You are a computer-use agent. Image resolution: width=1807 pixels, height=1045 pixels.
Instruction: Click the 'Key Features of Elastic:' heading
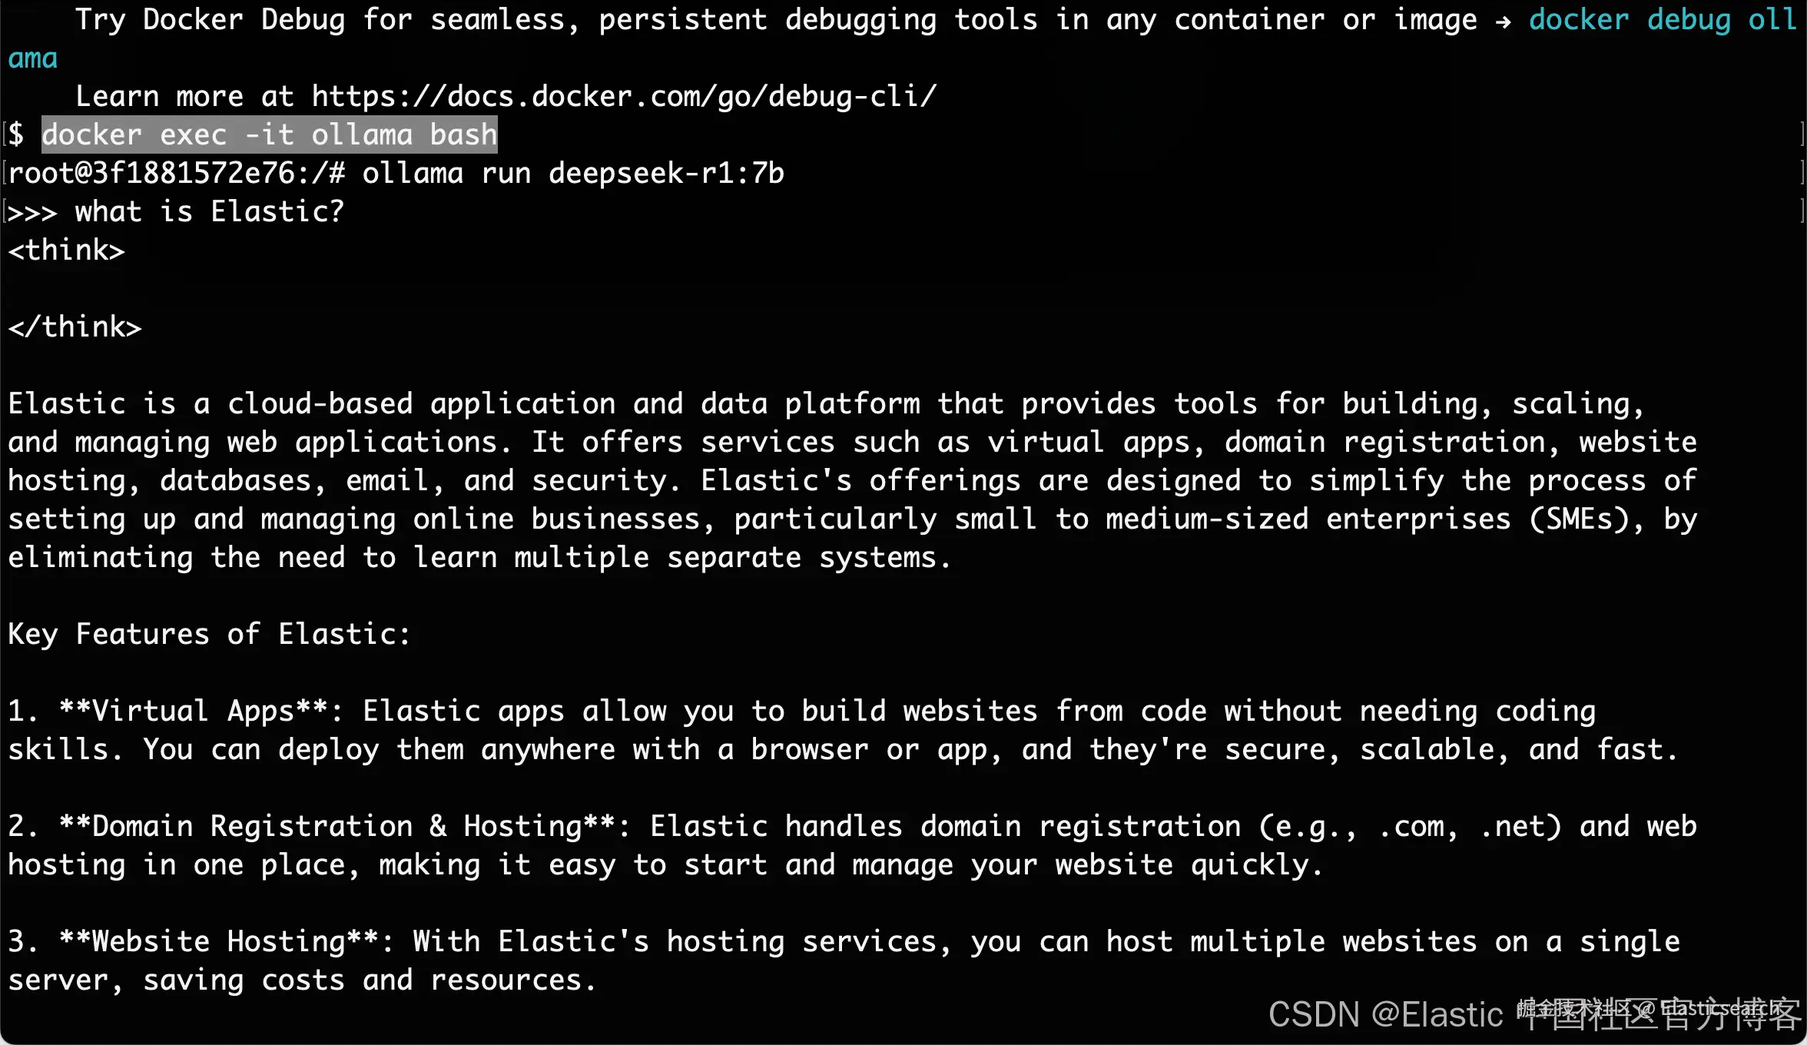(210, 635)
